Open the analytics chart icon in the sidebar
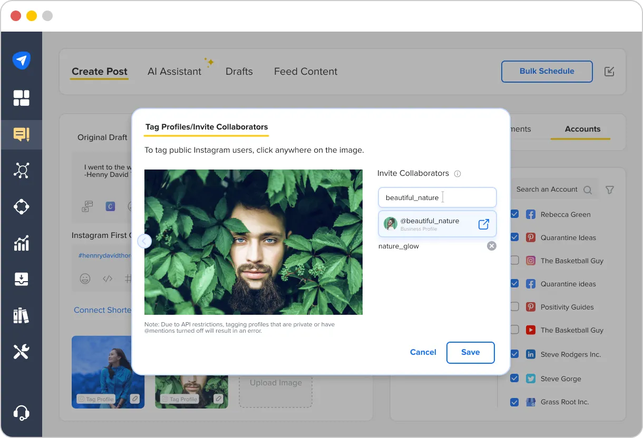 [x=22, y=243]
